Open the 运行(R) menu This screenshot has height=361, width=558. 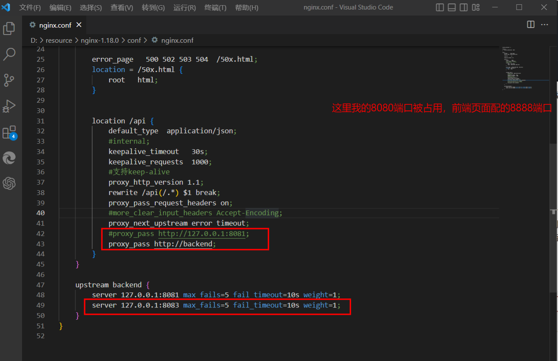tap(185, 8)
